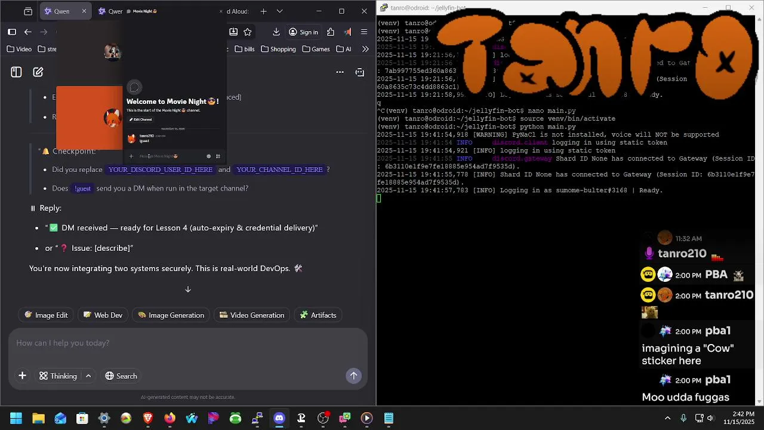The height and width of the screenshot is (430, 764).
Task: Close the first Qwen tab
Action: pyautogui.click(x=84, y=11)
